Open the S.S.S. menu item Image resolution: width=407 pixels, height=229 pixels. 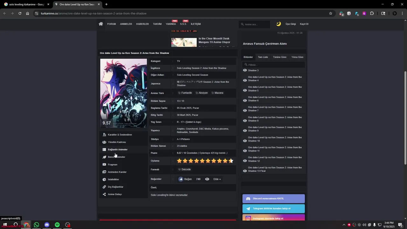[x=183, y=24]
